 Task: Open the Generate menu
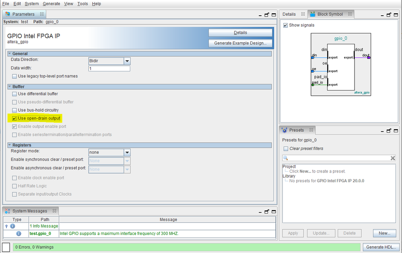tap(51, 4)
